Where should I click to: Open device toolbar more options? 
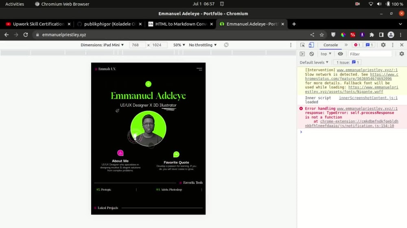pos(291,45)
